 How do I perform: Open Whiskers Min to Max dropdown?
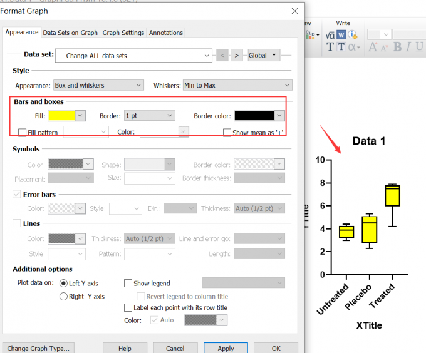pos(237,85)
